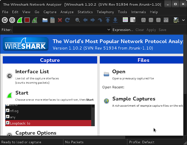This screenshot has width=187, height=145.
Task: Click No Packets status bar text
Action: [74, 142]
